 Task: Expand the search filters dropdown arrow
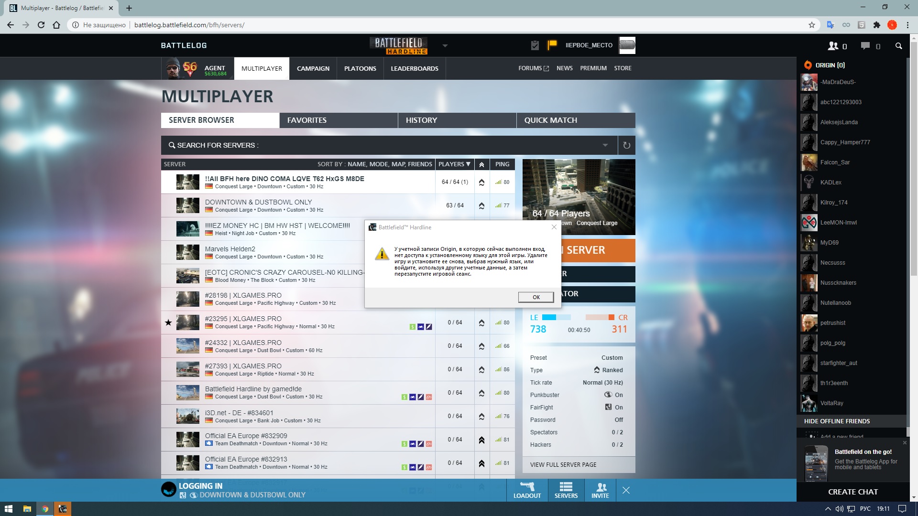point(605,145)
